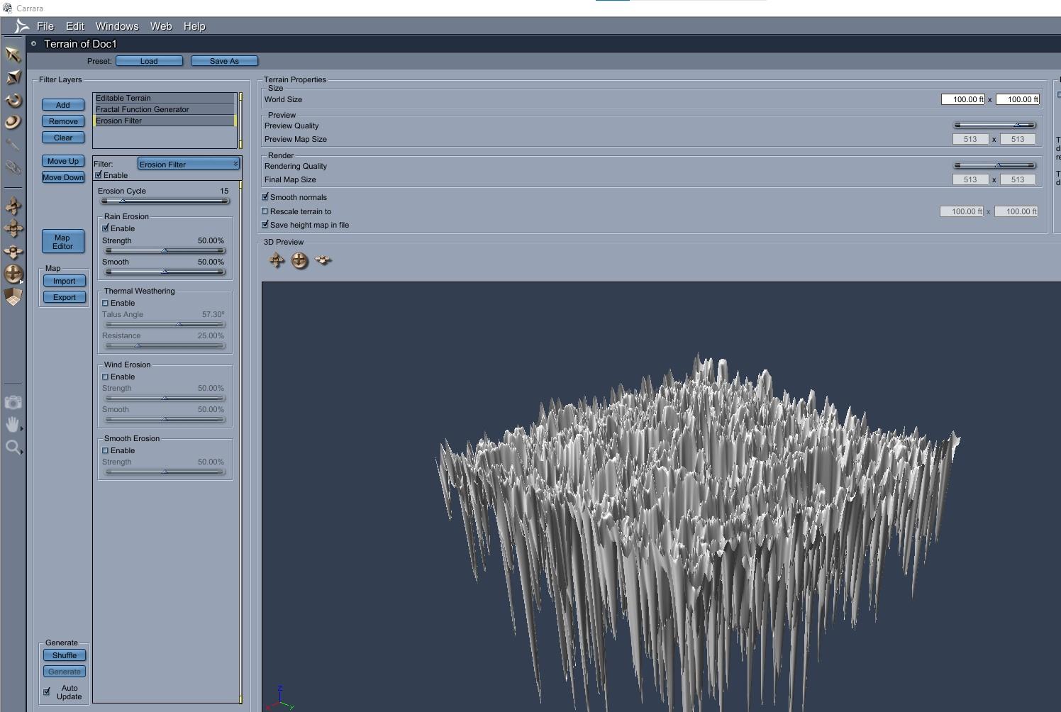Viewport: 1061px width, 712px height.
Task: Add a new filter layer
Action: 63,105
